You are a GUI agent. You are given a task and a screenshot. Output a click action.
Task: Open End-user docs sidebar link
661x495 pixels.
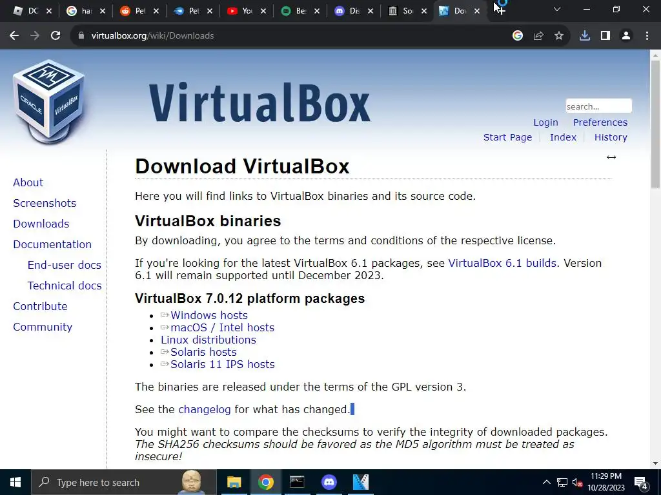click(x=65, y=265)
